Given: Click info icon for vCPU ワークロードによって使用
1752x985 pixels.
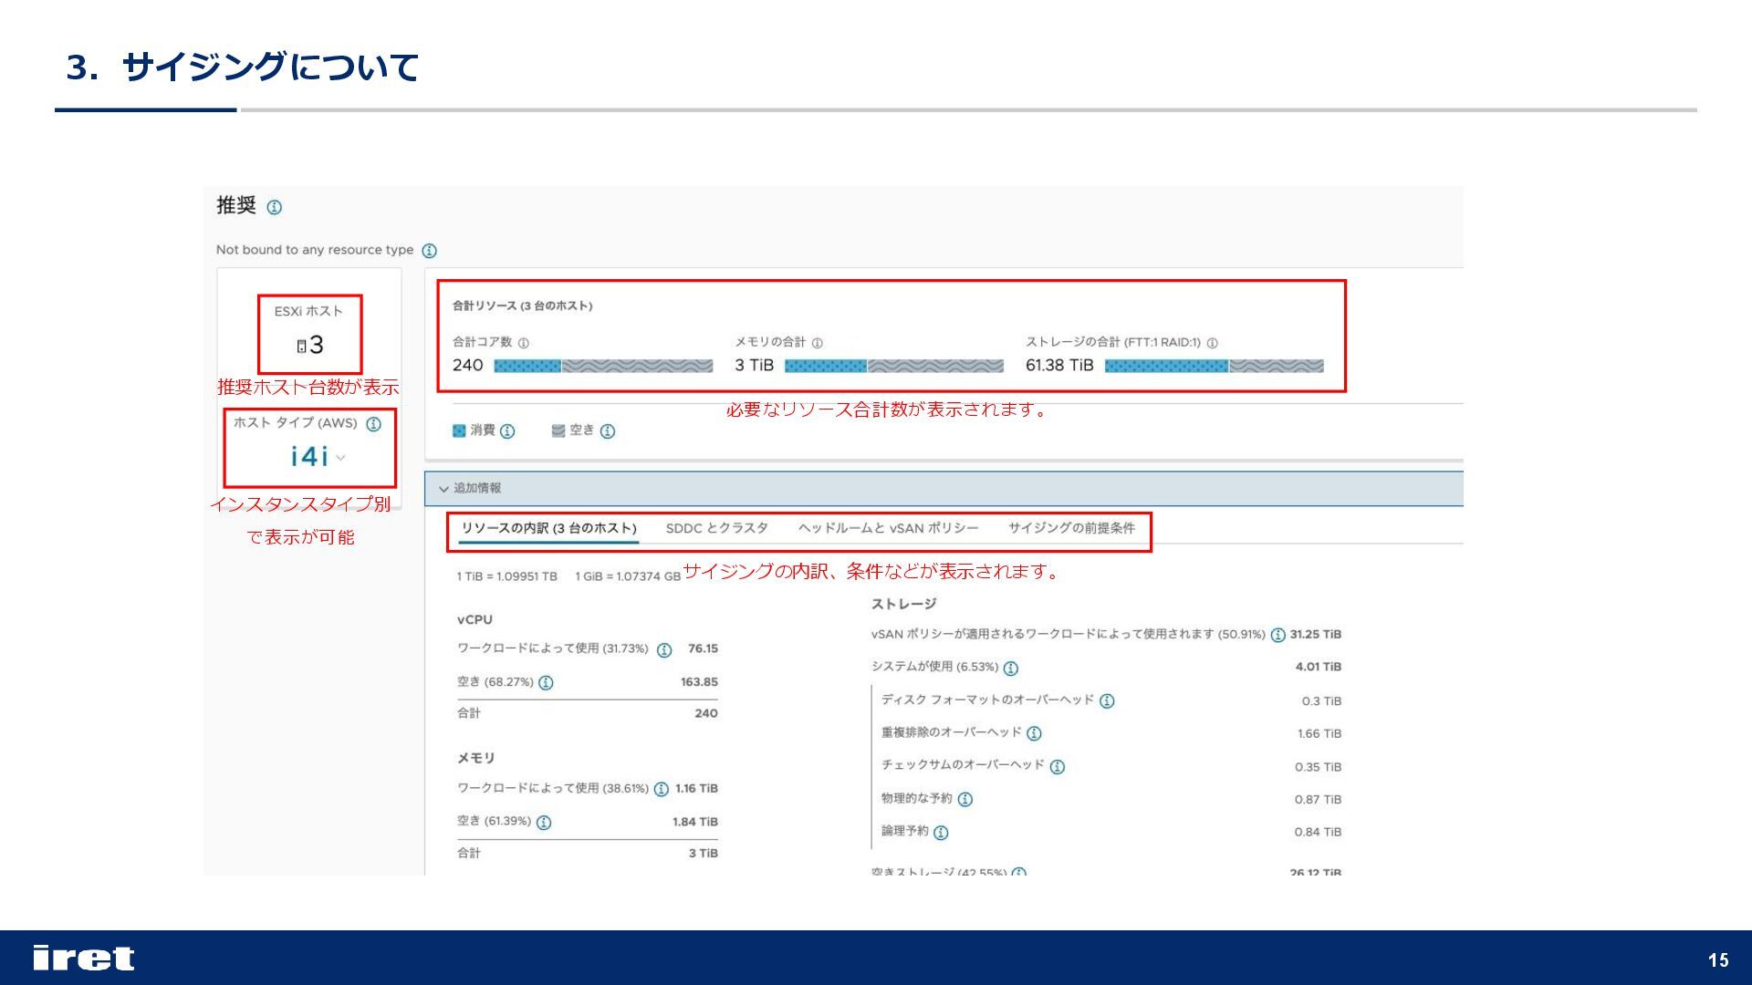Looking at the screenshot, I should click(664, 650).
